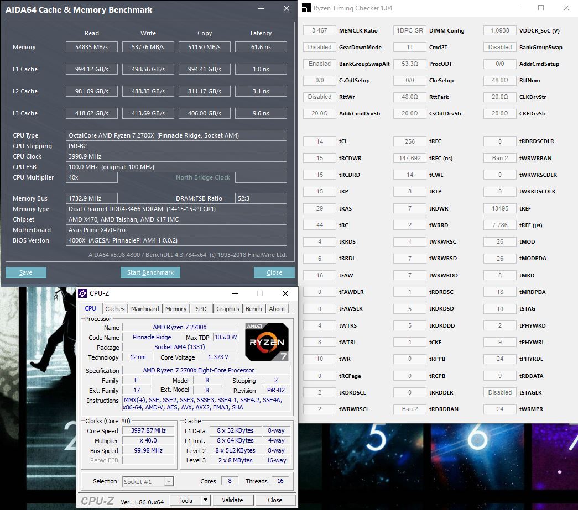Click the Close button in AIDA64 benchmark
Viewport: 578px width, 510px height.
[x=274, y=272]
